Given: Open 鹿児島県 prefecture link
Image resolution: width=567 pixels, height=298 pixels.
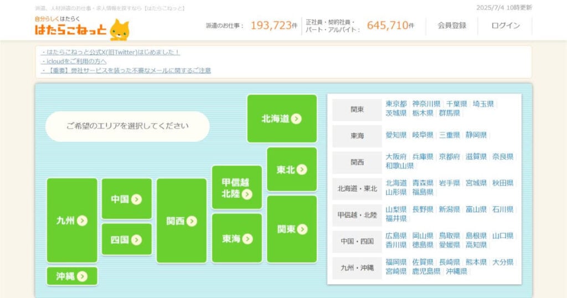Looking at the screenshot, I should click(426, 271).
